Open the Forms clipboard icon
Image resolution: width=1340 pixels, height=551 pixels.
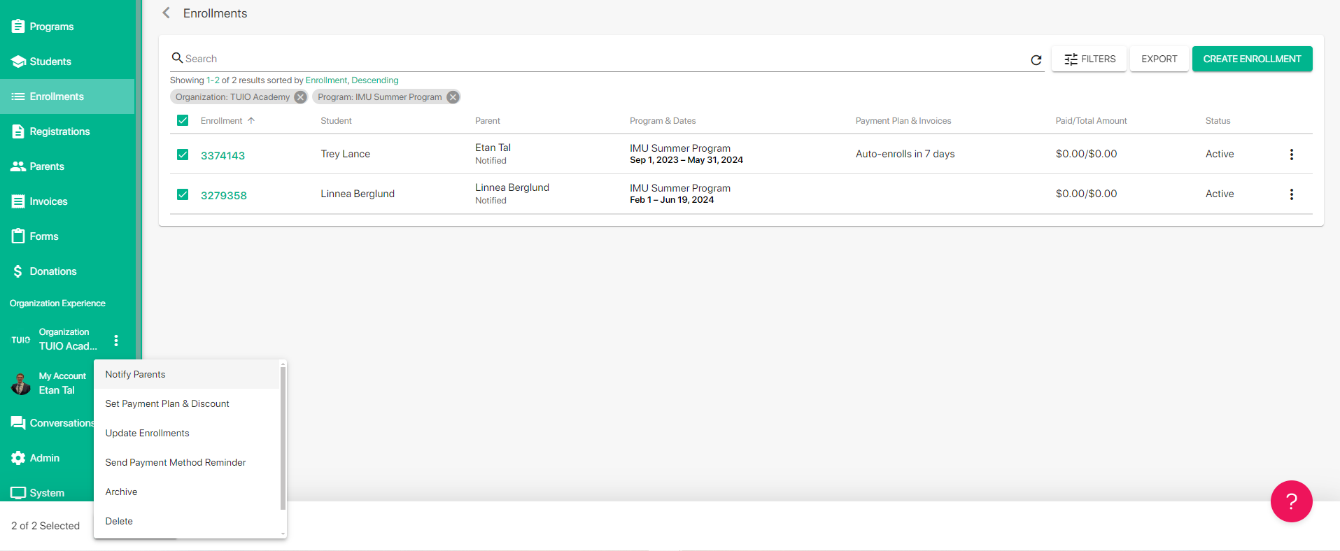click(x=18, y=236)
